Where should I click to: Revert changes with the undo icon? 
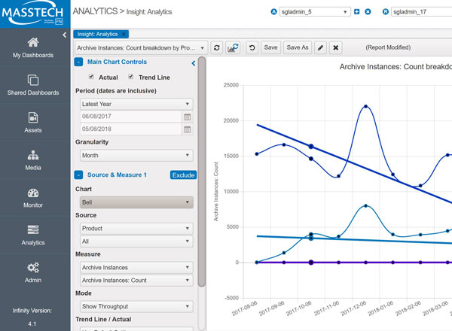[252, 48]
